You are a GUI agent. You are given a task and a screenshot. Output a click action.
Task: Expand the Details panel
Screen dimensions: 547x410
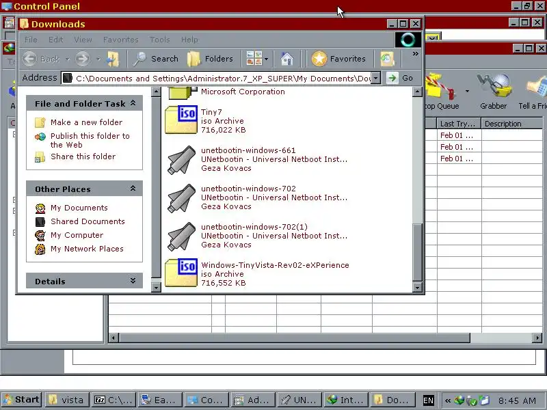point(133,281)
